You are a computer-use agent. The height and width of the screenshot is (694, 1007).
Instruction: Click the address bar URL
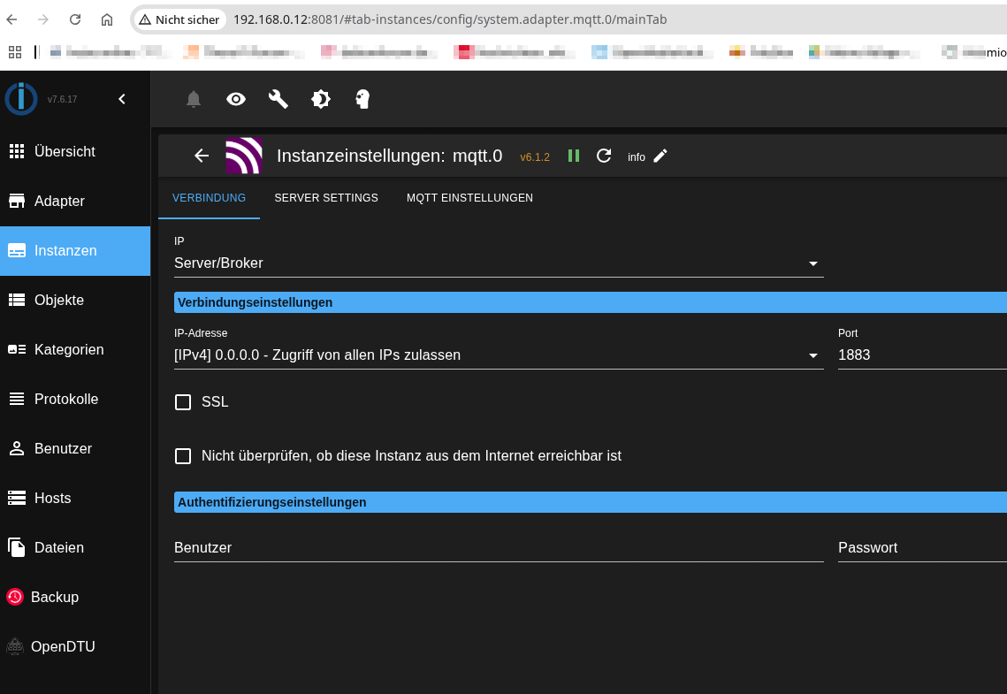(x=450, y=19)
